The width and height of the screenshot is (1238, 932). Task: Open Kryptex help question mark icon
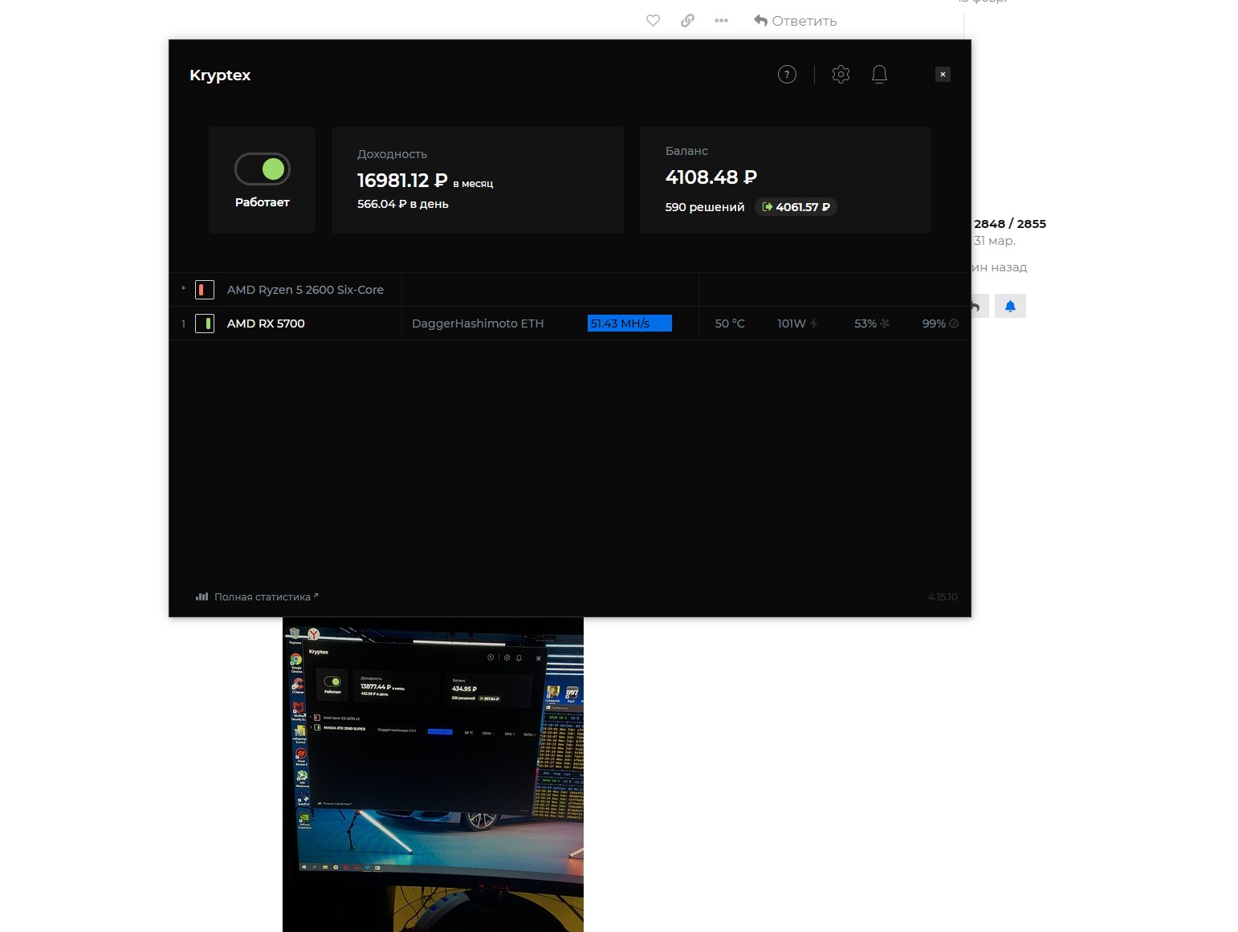pos(787,75)
